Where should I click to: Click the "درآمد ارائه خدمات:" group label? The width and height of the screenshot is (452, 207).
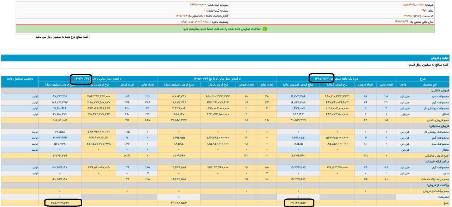436,162
